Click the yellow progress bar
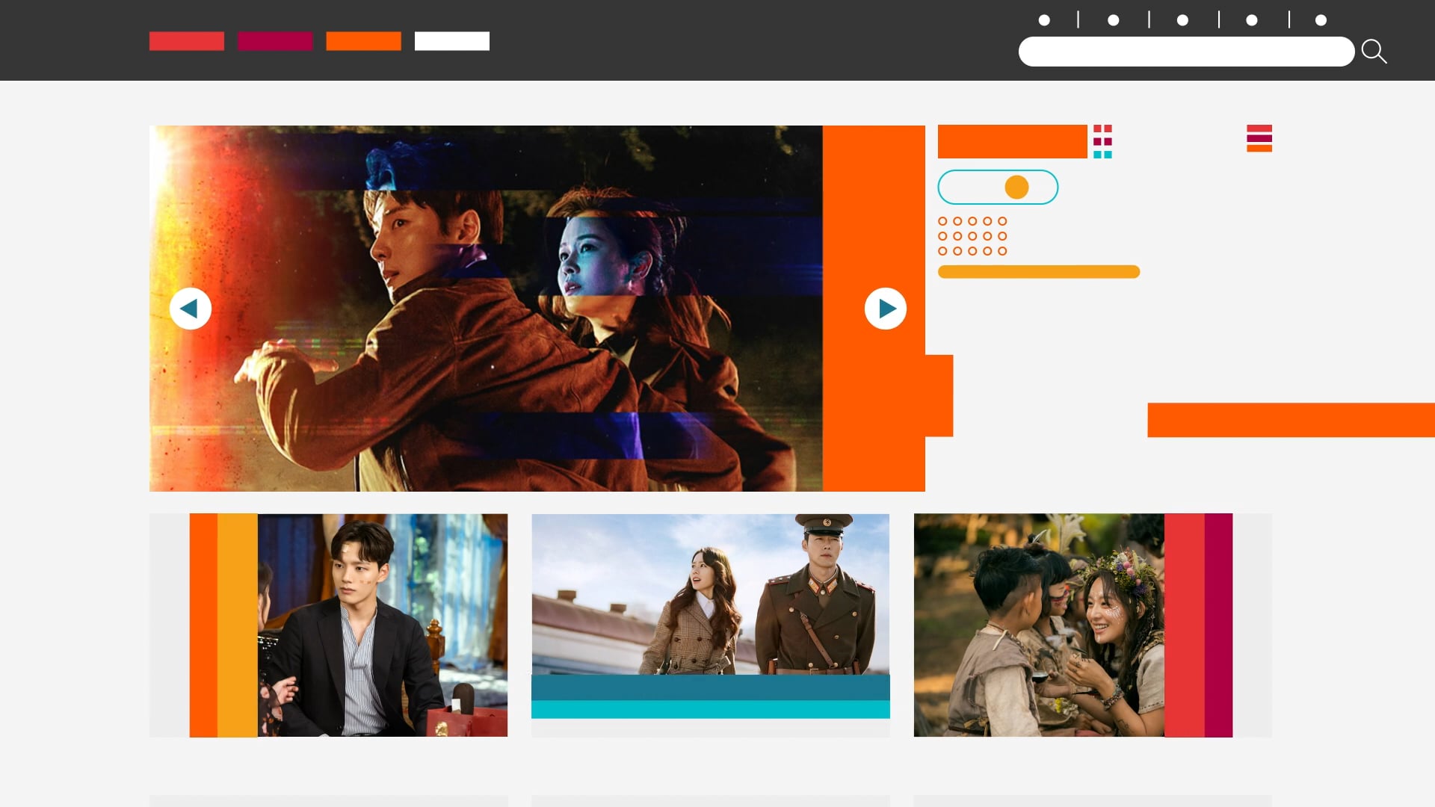 [x=1039, y=272]
